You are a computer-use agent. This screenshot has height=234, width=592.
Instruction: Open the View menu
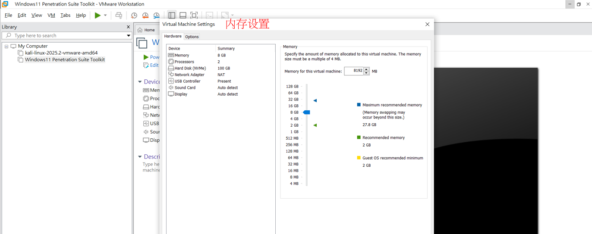[x=37, y=15]
